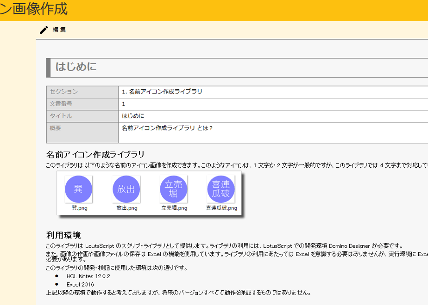Click the 巽.png file name

point(79,208)
